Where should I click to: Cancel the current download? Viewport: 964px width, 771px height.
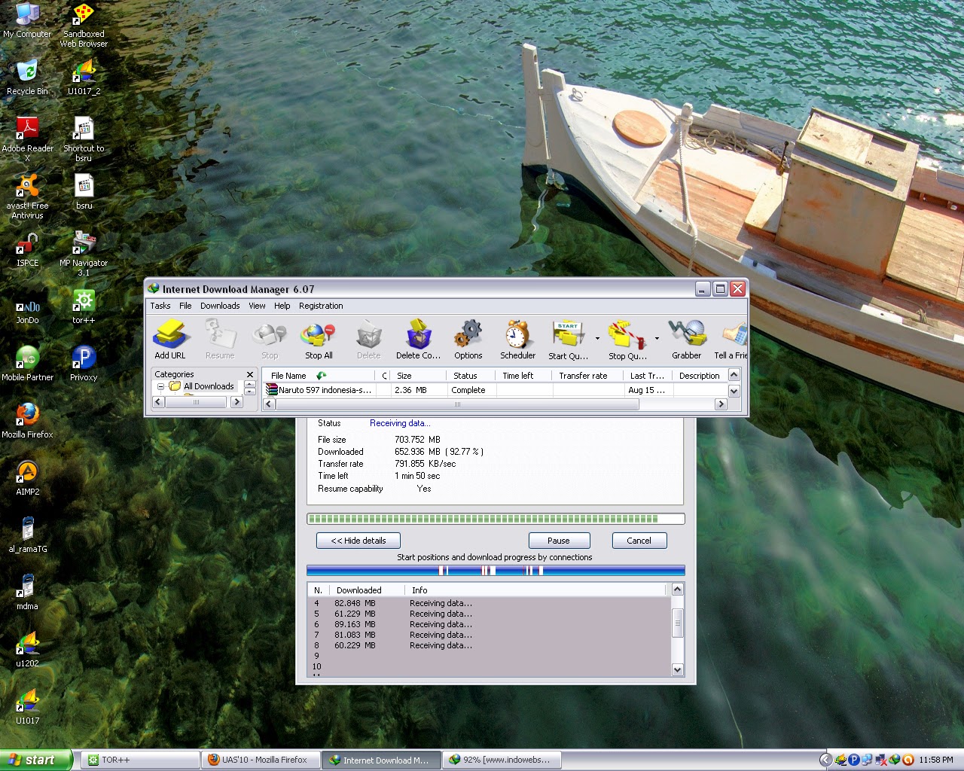click(639, 541)
